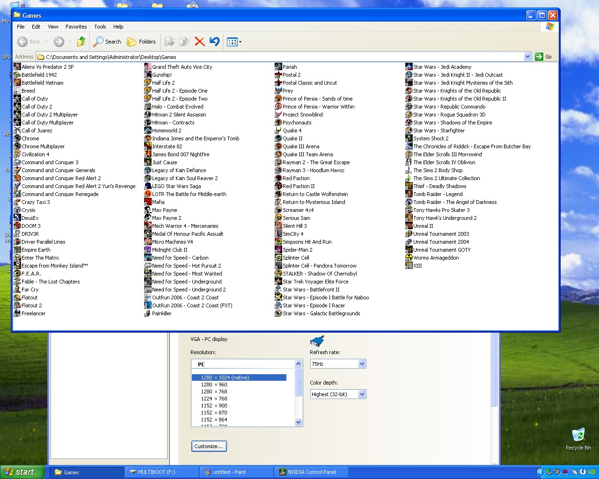Open the Views dropdown button
Screen dimensions: 599x479
point(234,42)
